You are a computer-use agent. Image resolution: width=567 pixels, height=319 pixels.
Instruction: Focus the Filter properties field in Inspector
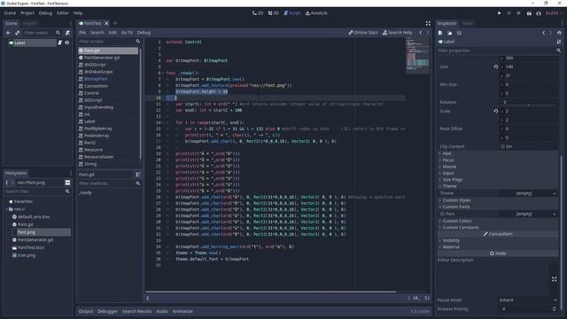pos(499,51)
